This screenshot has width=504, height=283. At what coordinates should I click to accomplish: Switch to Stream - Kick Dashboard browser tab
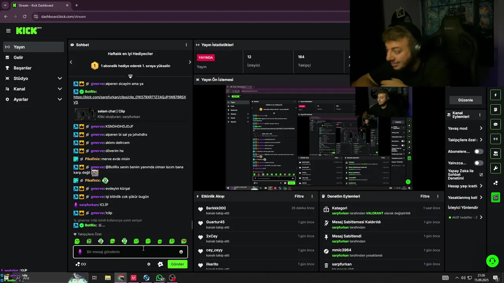click(x=40, y=6)
